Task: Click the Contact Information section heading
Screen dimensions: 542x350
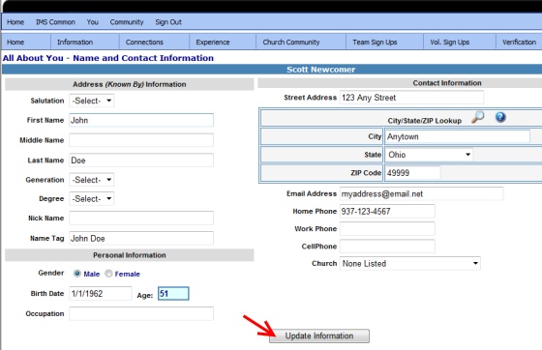Action: 447,83
